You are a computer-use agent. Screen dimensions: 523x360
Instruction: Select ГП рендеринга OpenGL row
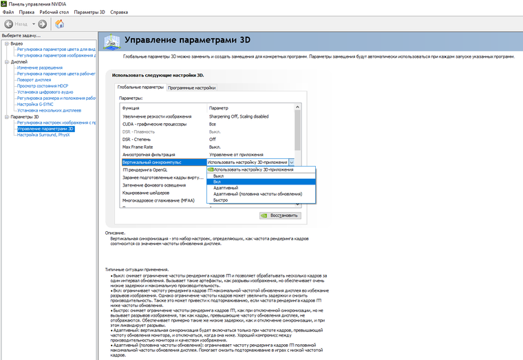[x=164, y=170]
